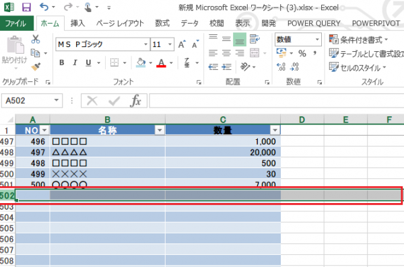This screenshot has width=404, height=267.
Task: Align text to bottom of cell
Action: click(x=240, y=40)
